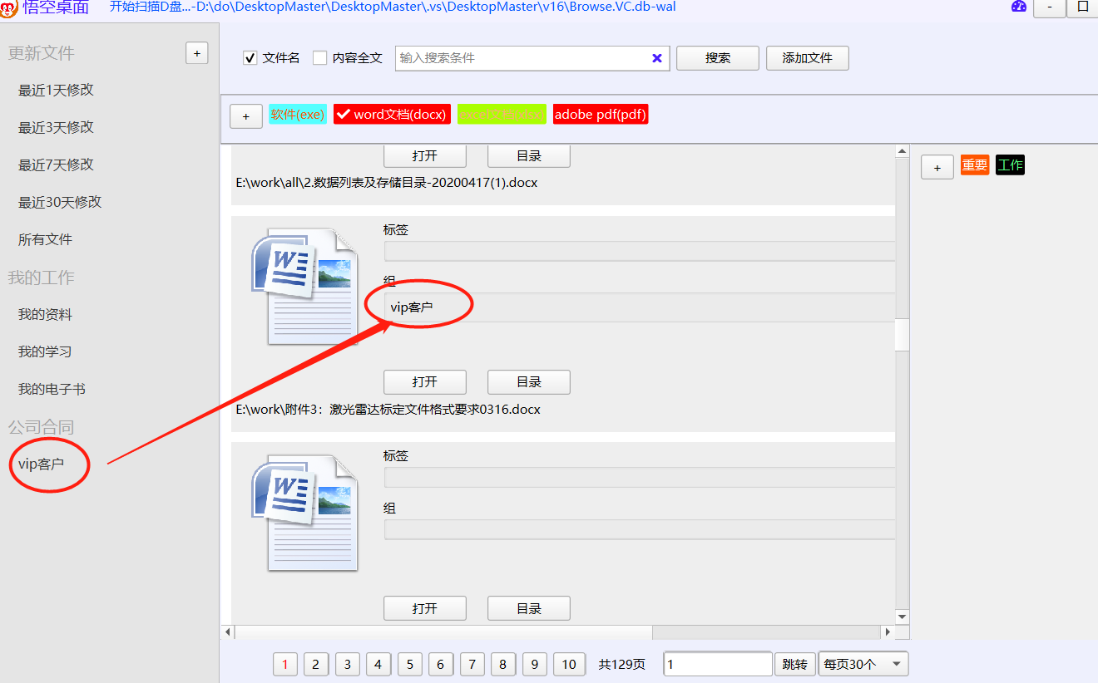
Task: Select the black 工作 tag
Action: pyautogui.click(x=1011, y=165)
